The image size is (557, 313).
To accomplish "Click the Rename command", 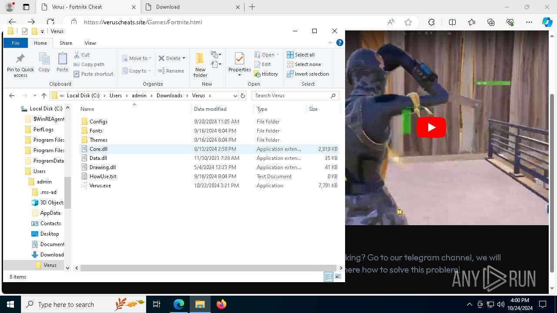I will click(171, 71).
